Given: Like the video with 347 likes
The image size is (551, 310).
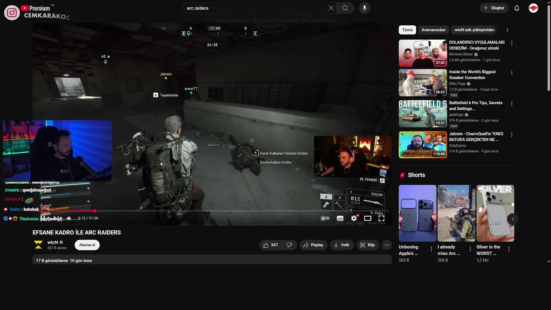Looking at the screenshot, I should (270, 245).
